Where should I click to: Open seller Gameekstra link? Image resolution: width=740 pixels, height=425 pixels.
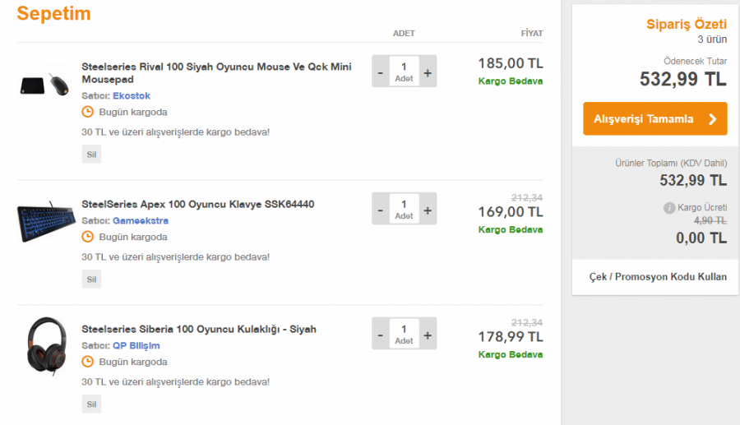click(x=141, y=220)
